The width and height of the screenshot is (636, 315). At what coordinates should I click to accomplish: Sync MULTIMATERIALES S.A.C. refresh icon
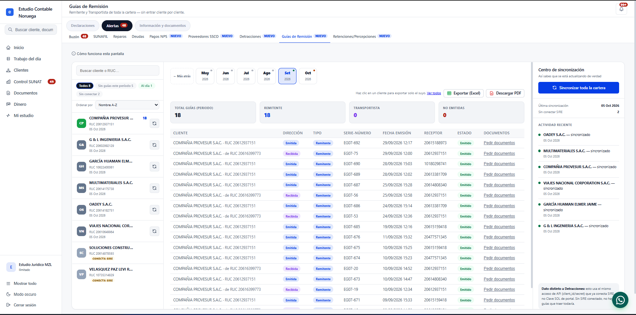point(154,188)
